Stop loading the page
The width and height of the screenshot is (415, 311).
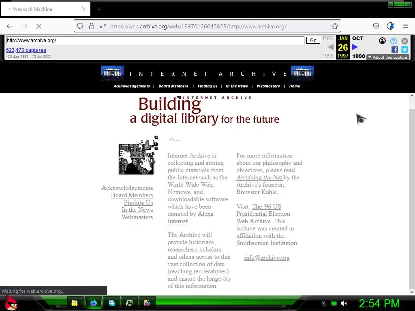(39, 26)
